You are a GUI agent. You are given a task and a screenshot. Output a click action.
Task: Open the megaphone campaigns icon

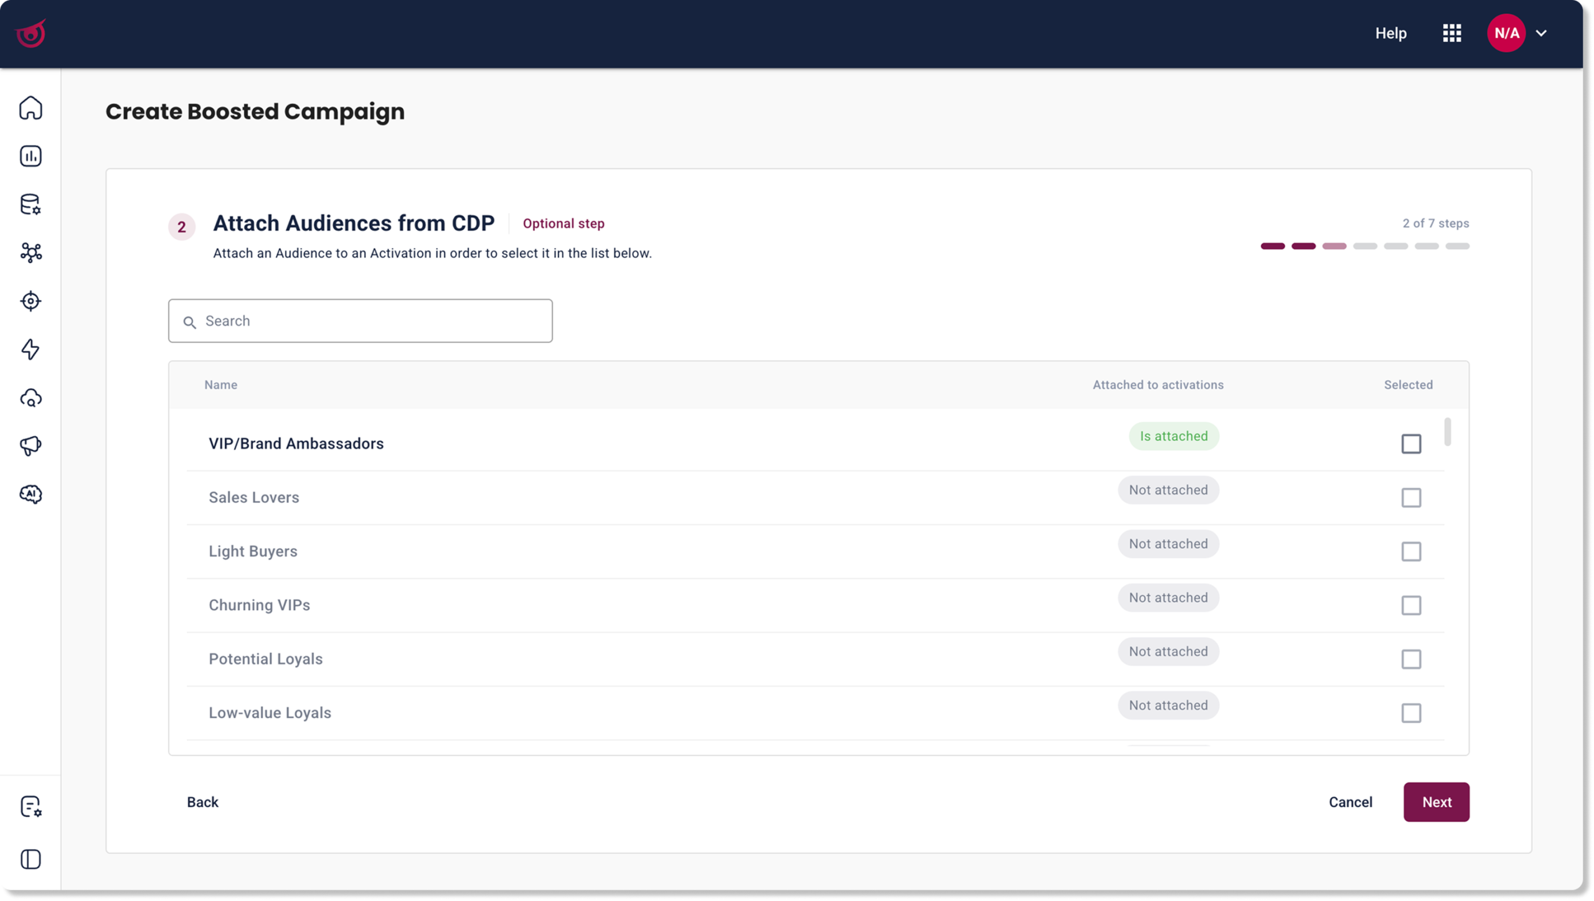coord(31,446)
